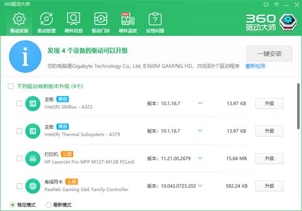The width and height of the screenshot is (302, 211).
Task: Open 反馈问题 question clipboard icon
Action: pos(155,19)
